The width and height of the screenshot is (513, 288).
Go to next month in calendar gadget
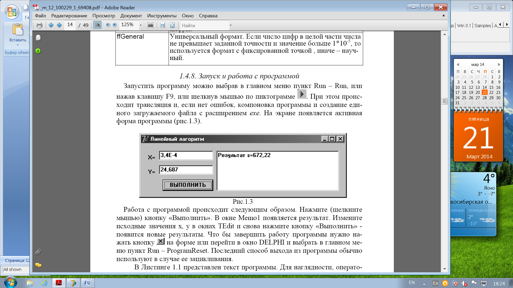(x=499, y=65)
